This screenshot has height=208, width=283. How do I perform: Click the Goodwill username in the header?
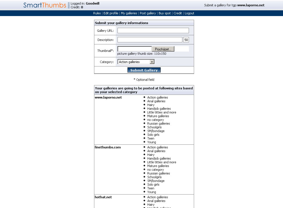tap(93, 4)
